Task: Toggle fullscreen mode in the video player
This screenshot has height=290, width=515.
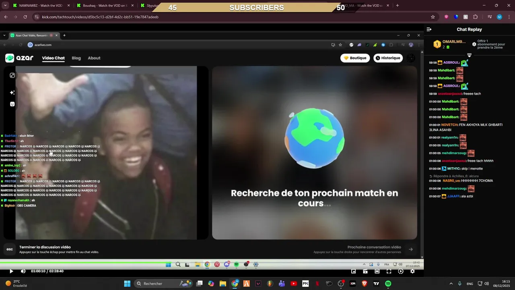Action: click(389, 271)
